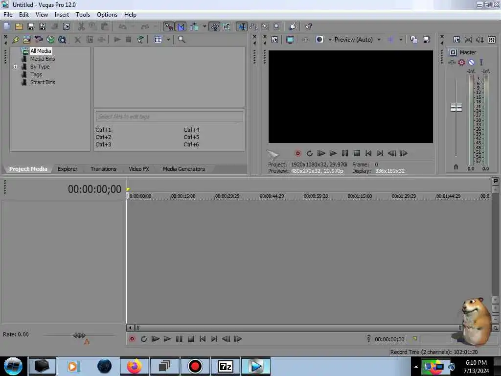Import media into Project Media
The height and width of the screenshot is (376, 501).
coord(26,40)
